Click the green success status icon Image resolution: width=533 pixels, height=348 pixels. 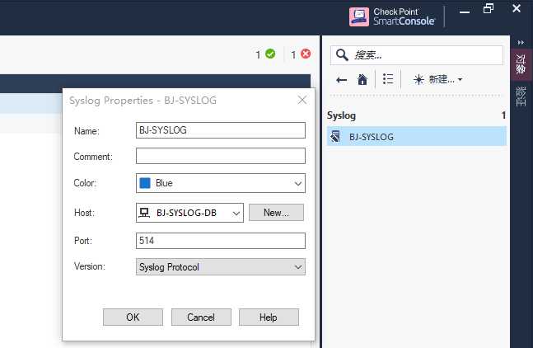click(x=270, y=54)
